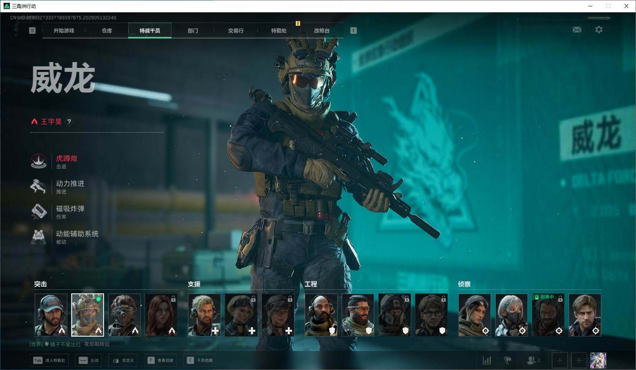Select the 磁吸炸弹 skill icon
The image size is (636, 370).
39,211
